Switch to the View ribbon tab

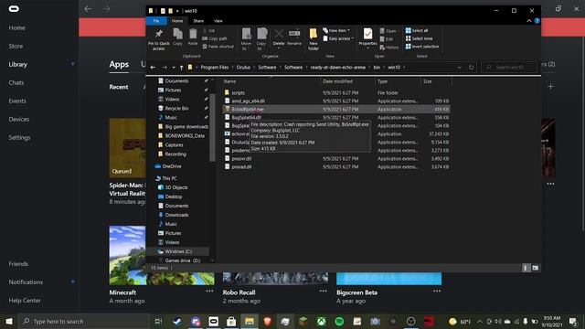pyautogui.click(x=218, y=21)
